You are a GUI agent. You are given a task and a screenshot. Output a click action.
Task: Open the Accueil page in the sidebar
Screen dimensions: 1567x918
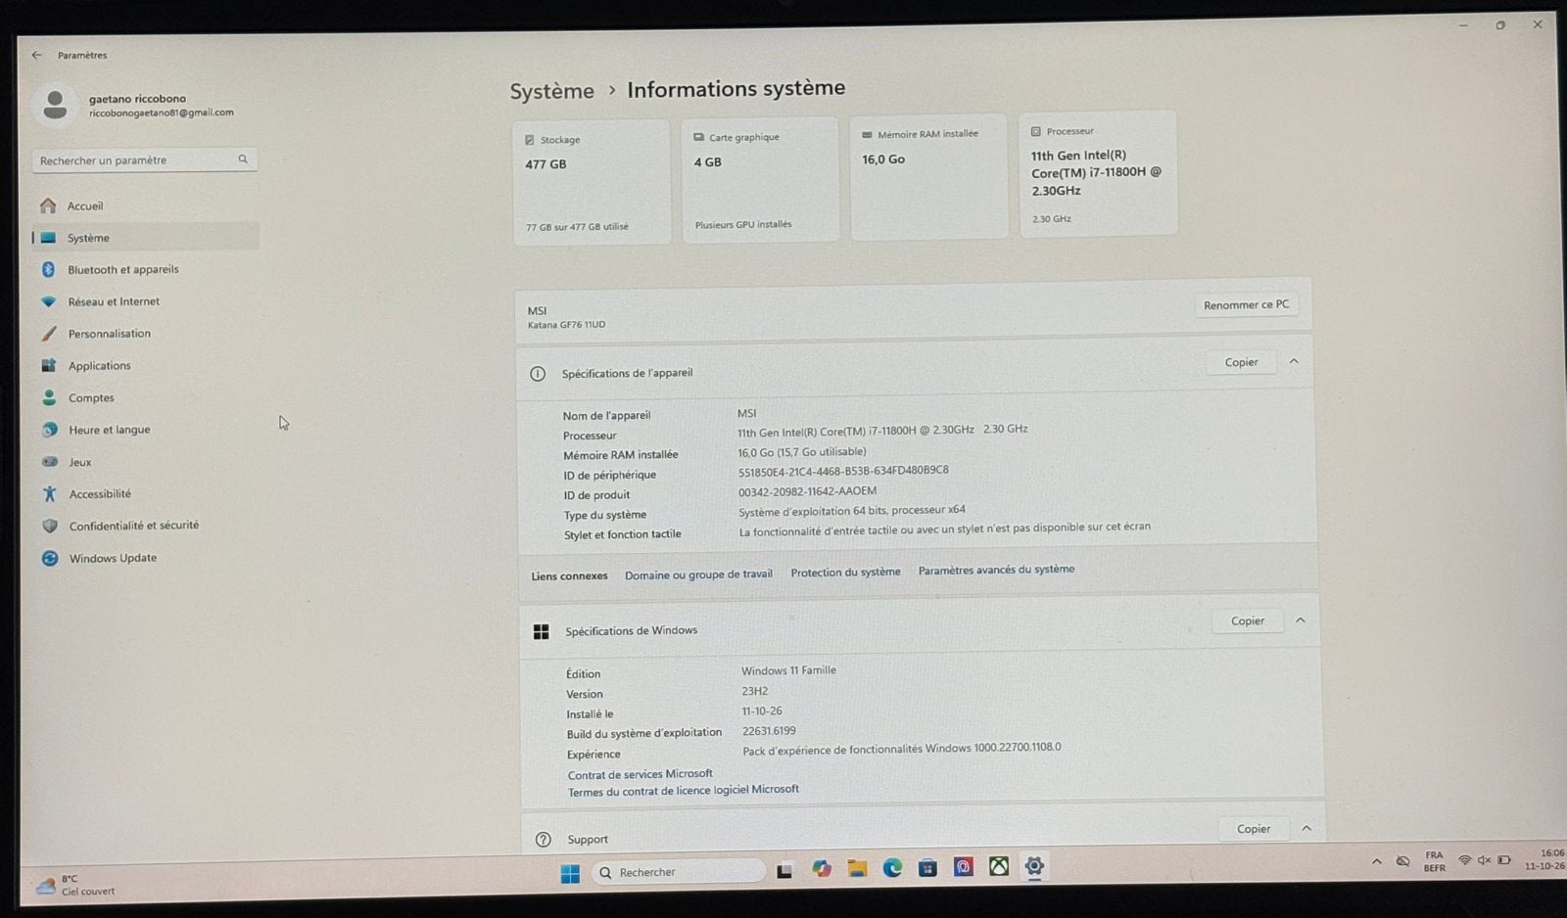[145, 206]
